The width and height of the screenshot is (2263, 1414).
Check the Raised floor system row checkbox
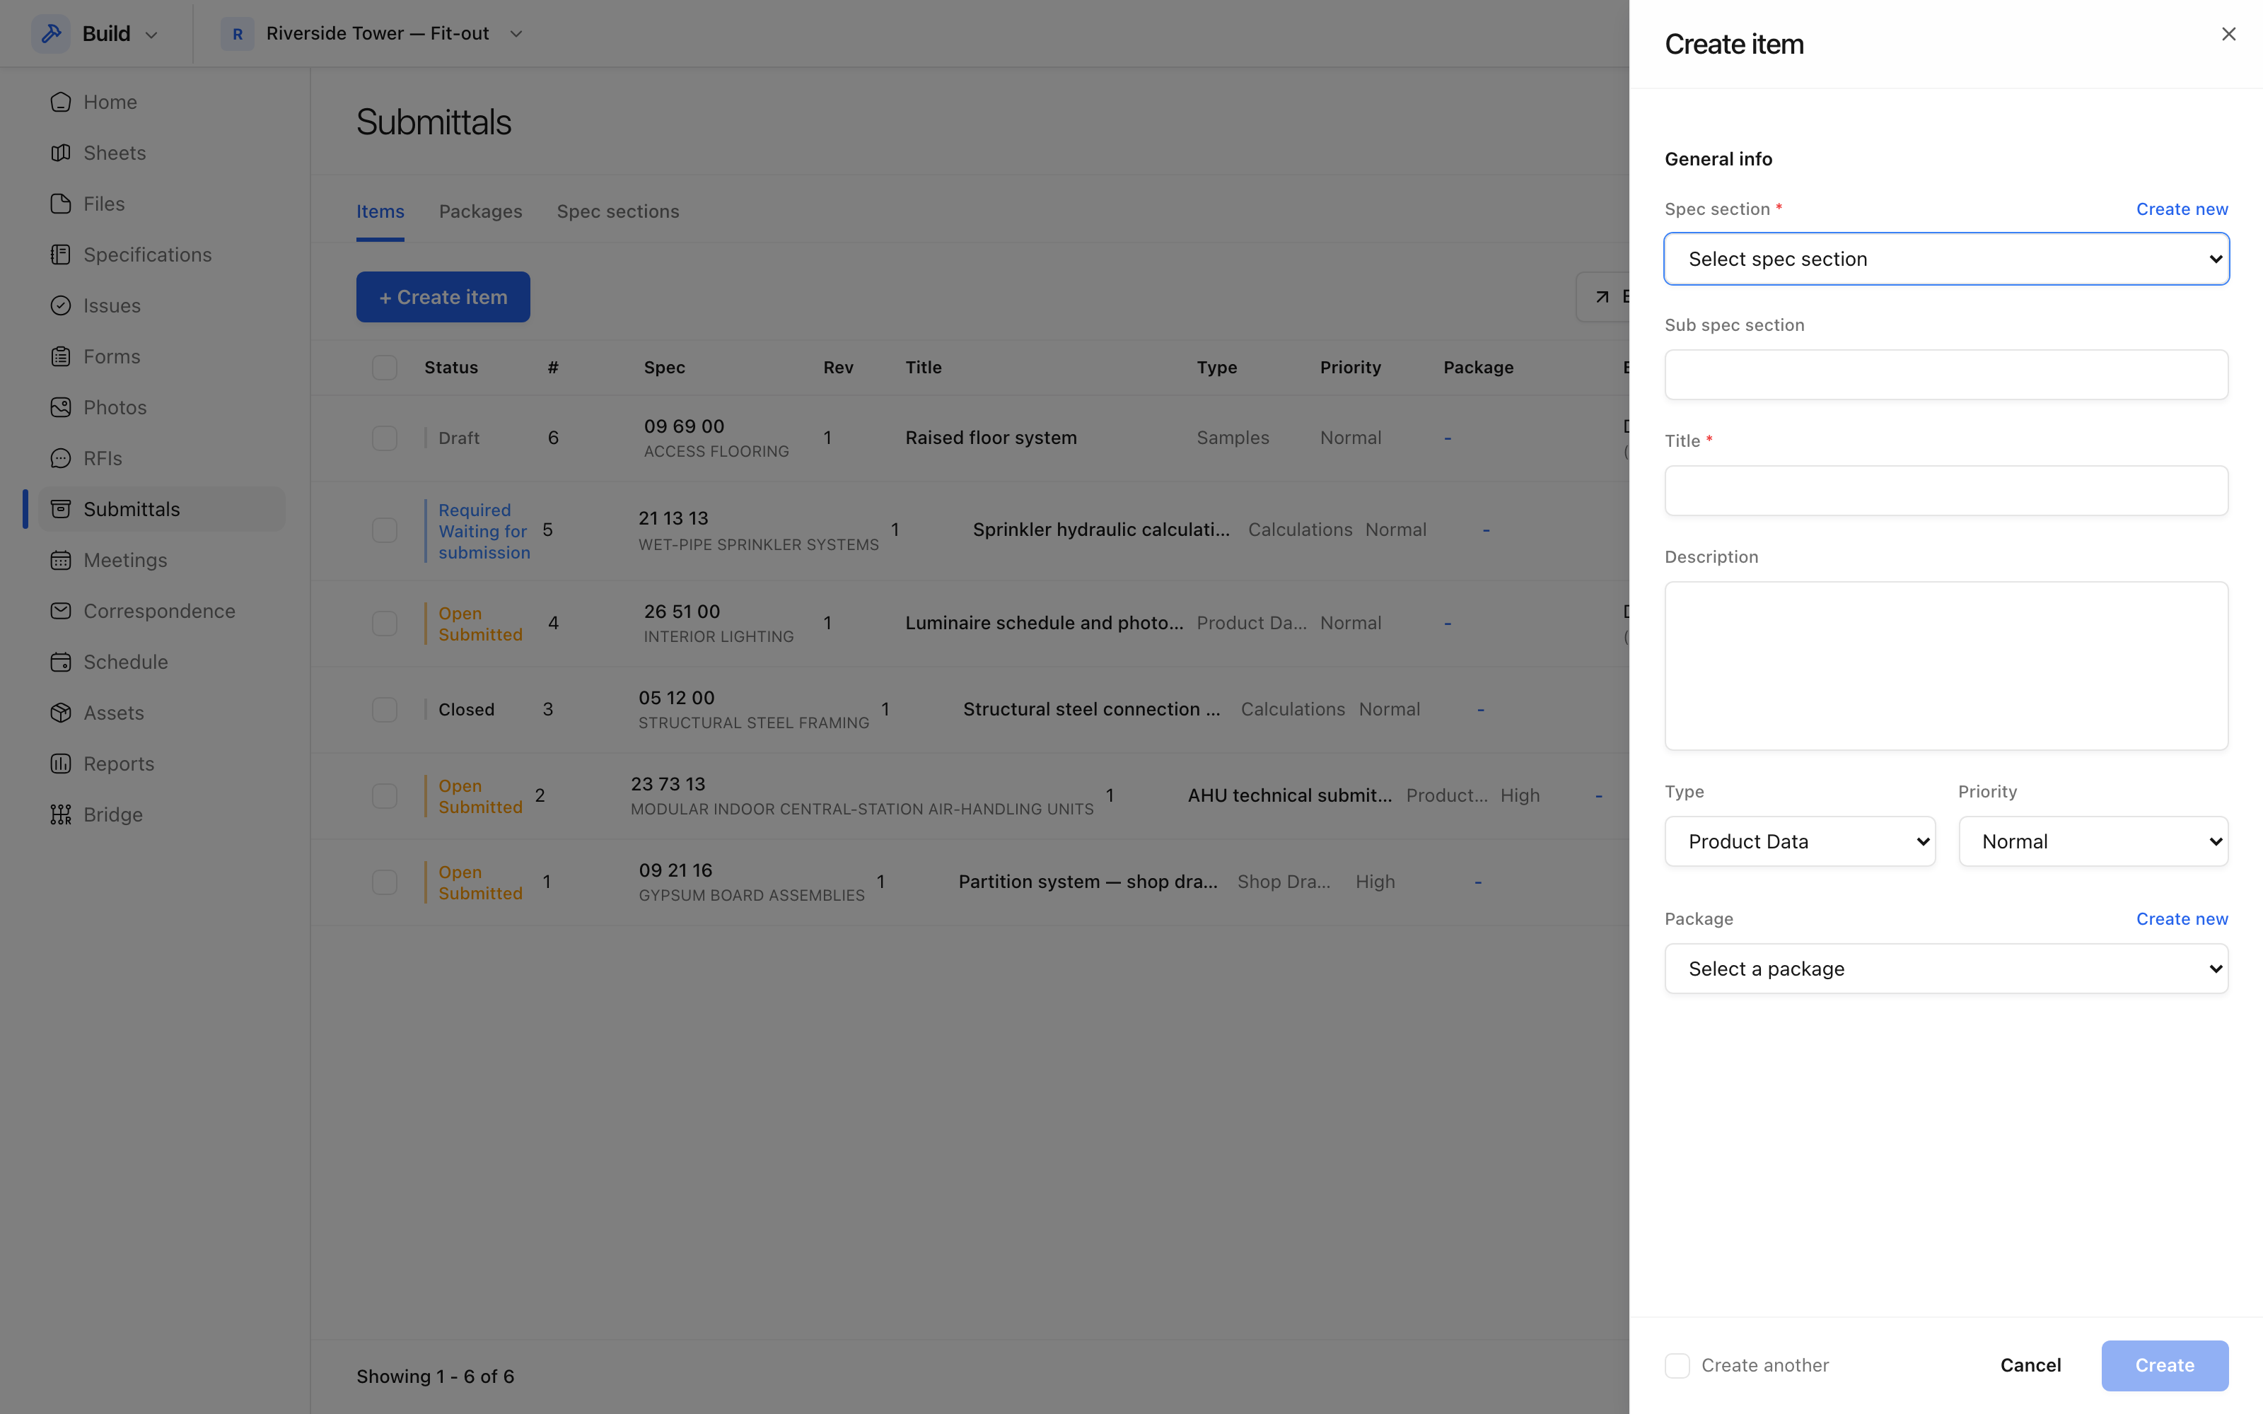click(384, 438)
